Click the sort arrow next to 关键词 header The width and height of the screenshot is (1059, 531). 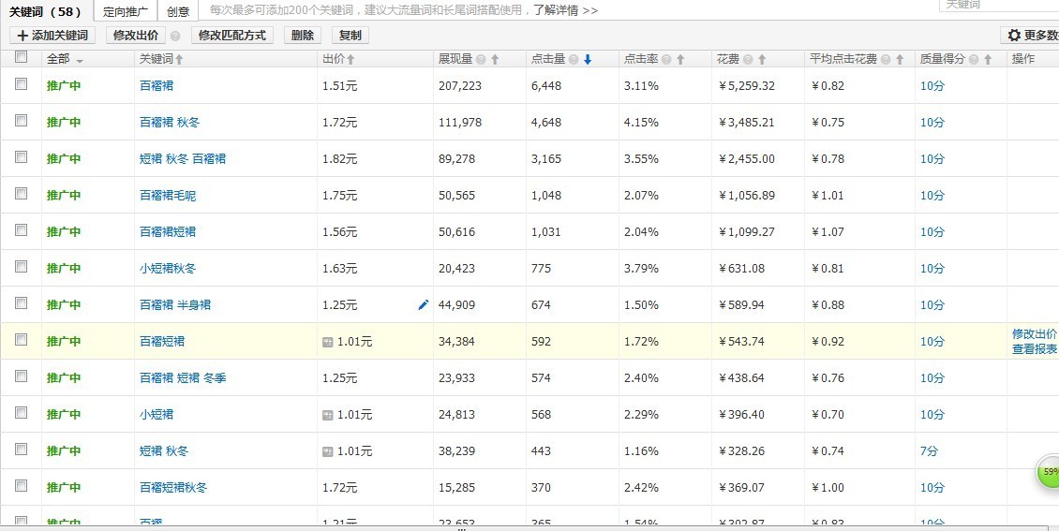(x=179, y=59)
